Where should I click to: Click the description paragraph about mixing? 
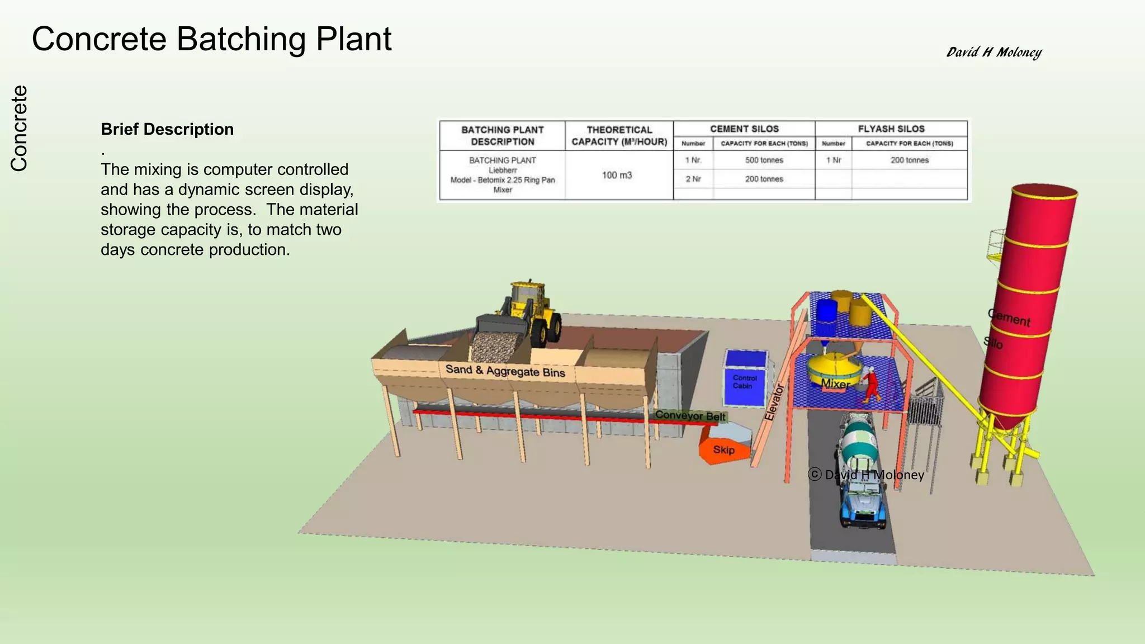click(x=229, y=210)
